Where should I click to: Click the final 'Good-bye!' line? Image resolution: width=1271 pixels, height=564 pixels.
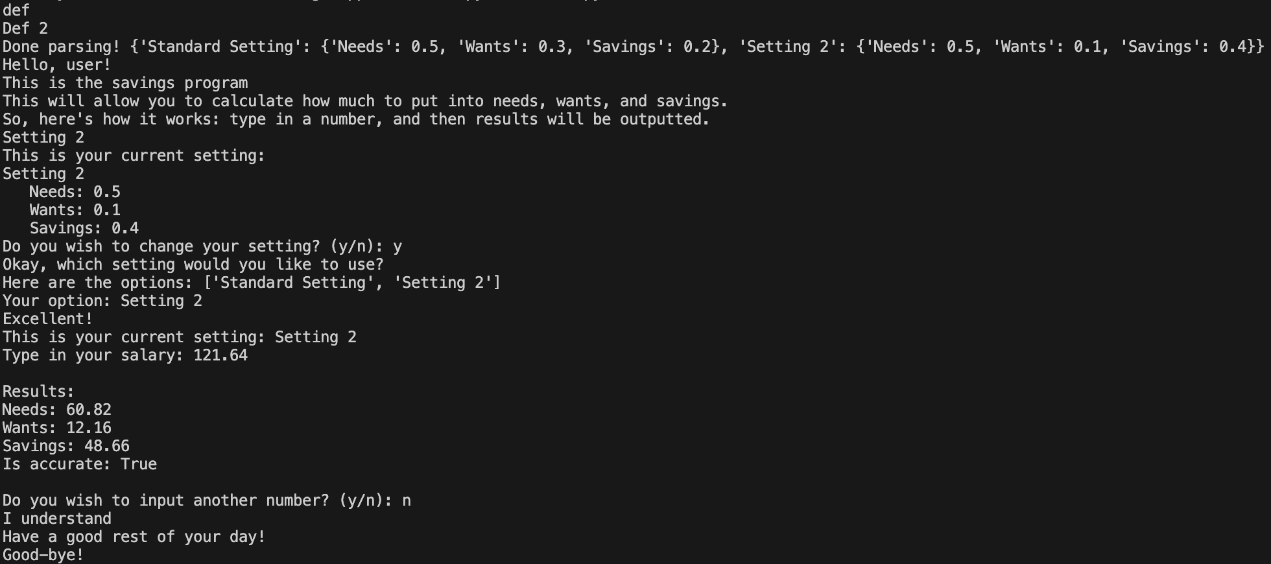click(43, 555)
